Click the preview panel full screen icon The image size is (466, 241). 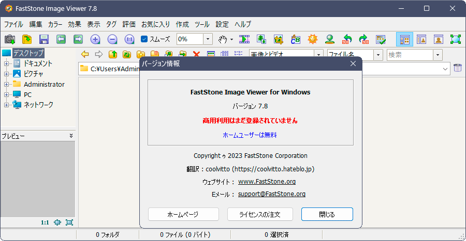coord(69,222)
